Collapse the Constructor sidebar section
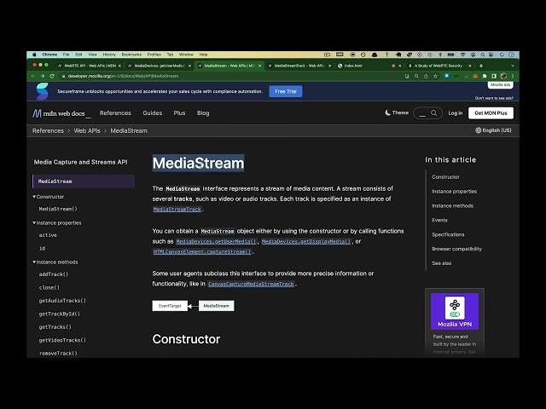Screen dimensions: 546x409 (x=49, y=197)
